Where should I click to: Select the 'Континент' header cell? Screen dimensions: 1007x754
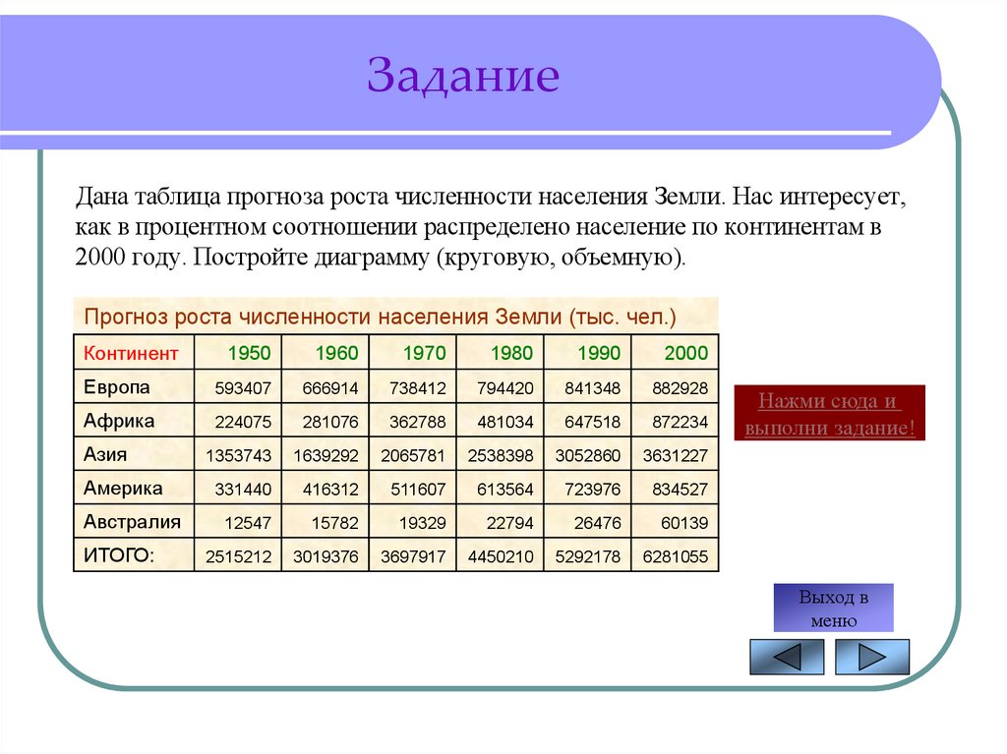tap(134, 352)
